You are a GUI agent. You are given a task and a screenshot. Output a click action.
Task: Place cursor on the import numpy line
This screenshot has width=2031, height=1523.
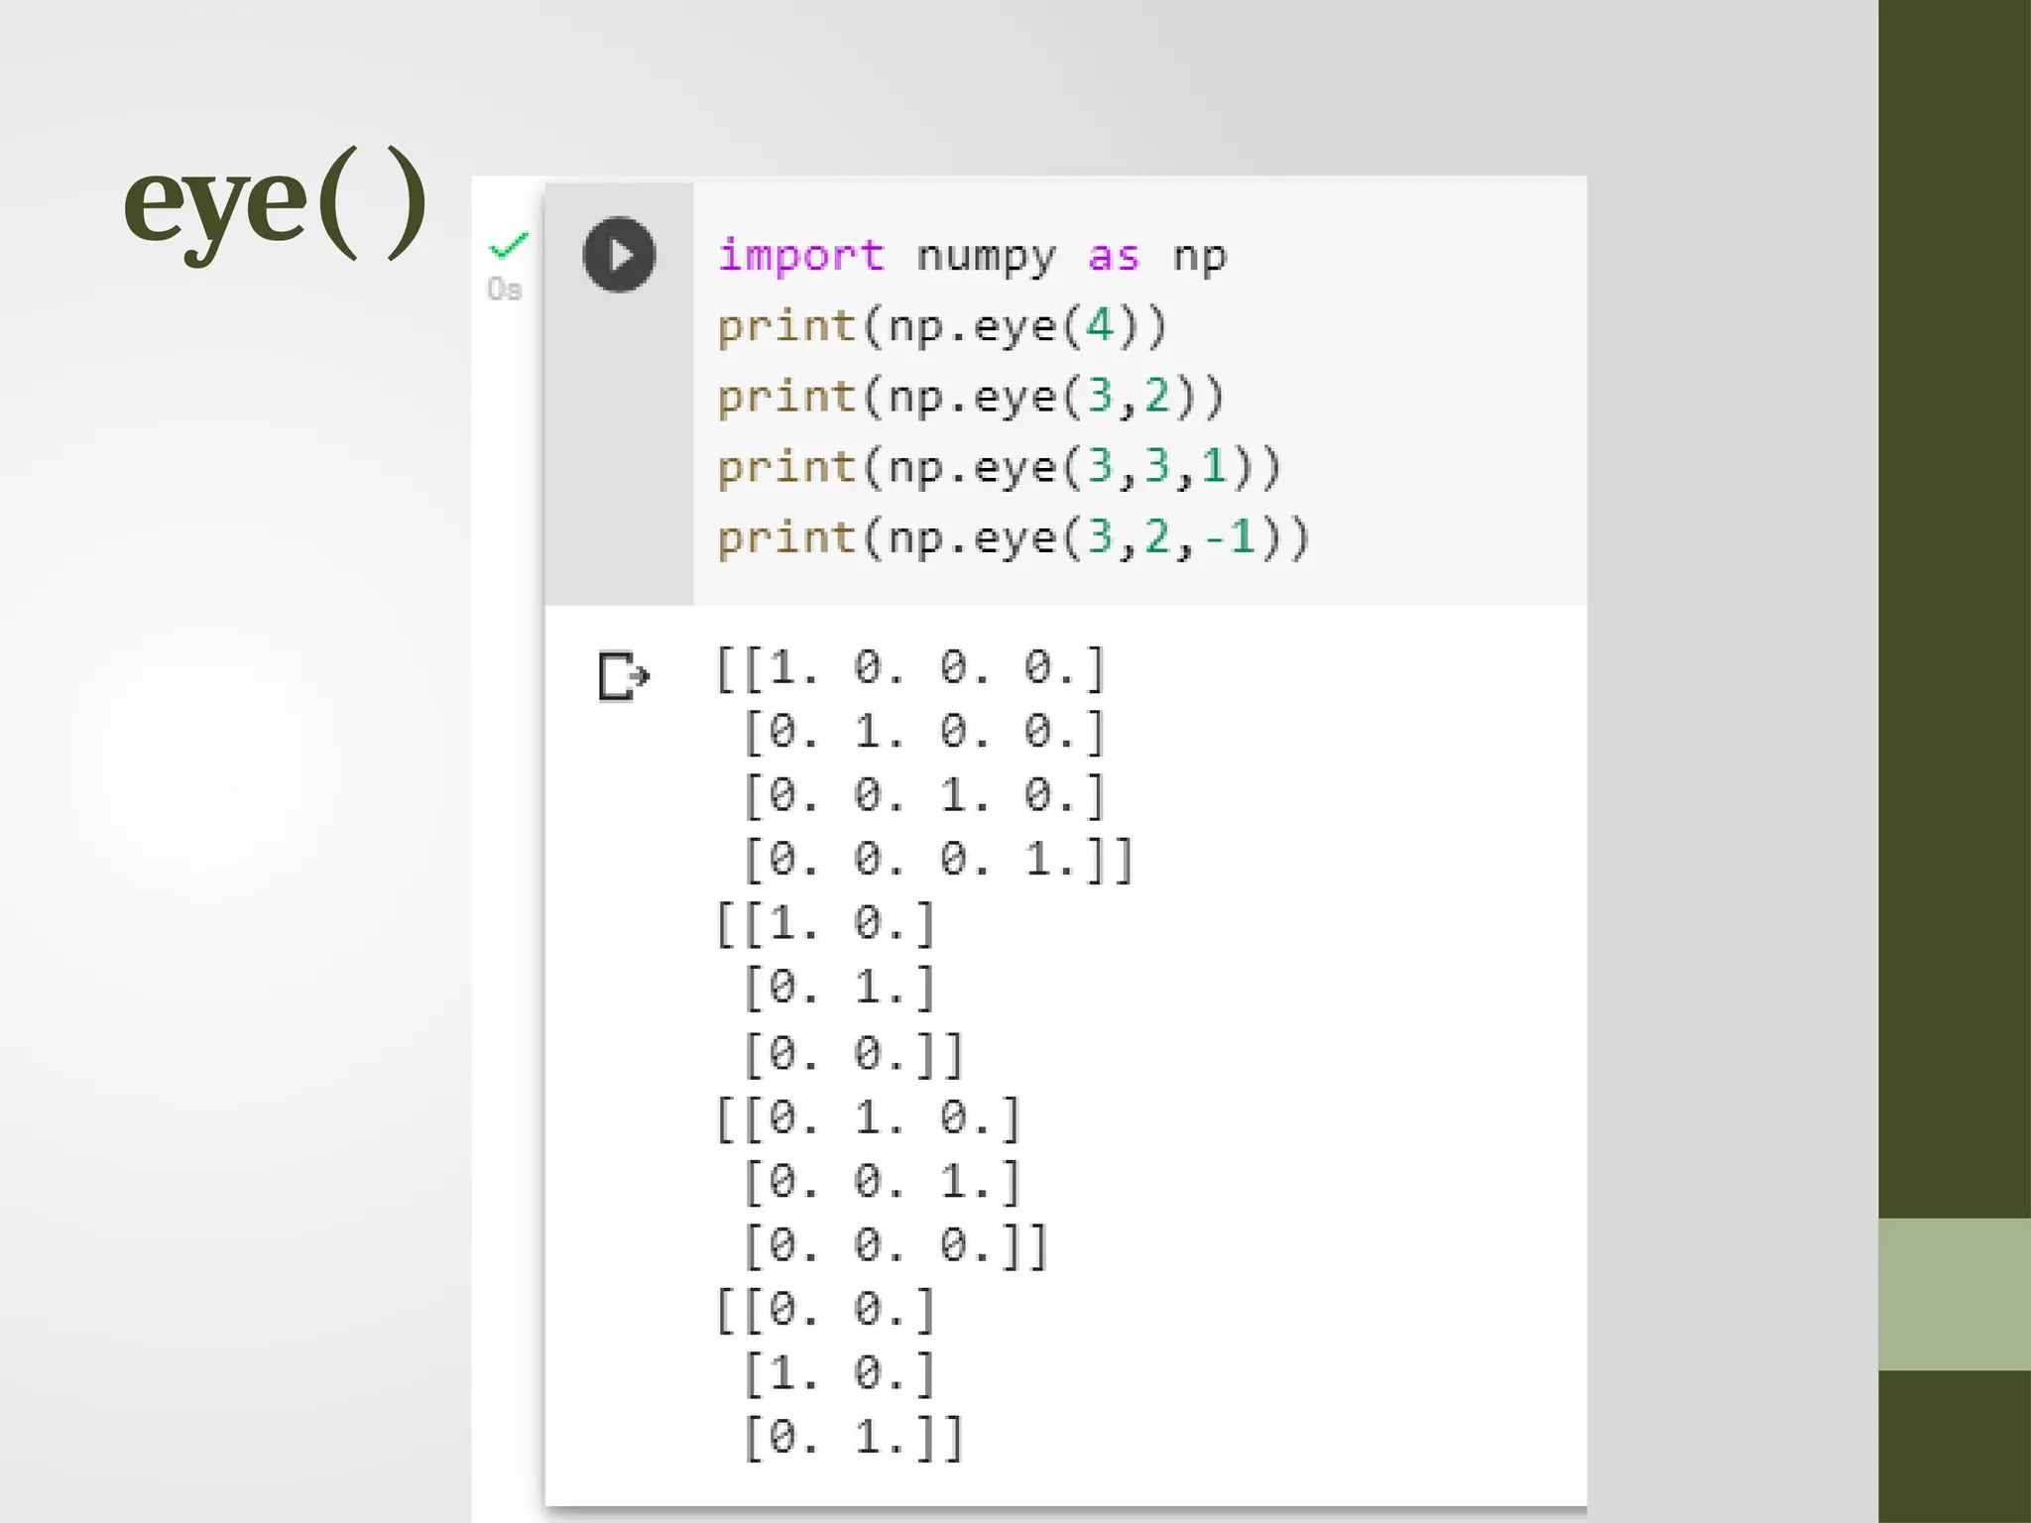tap(972, 256)
